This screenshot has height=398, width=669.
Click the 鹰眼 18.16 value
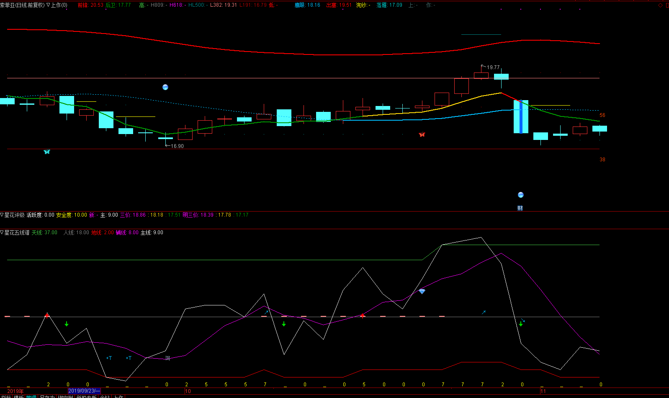tap(307, 5)
